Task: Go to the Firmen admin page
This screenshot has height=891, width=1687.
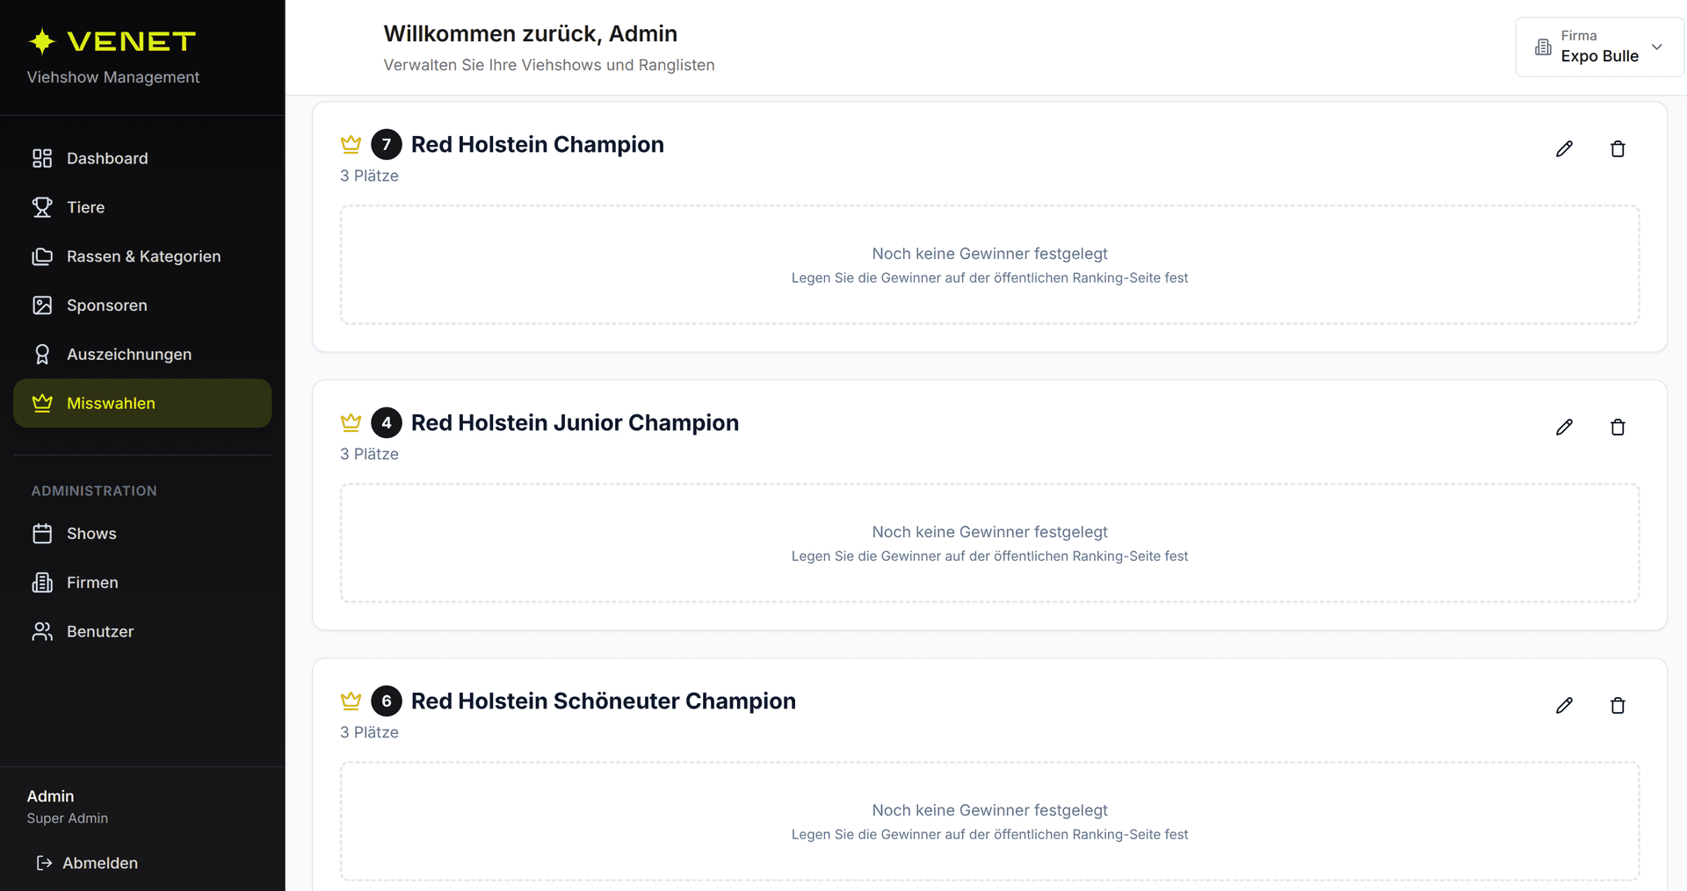Action: tap(92, 583)
